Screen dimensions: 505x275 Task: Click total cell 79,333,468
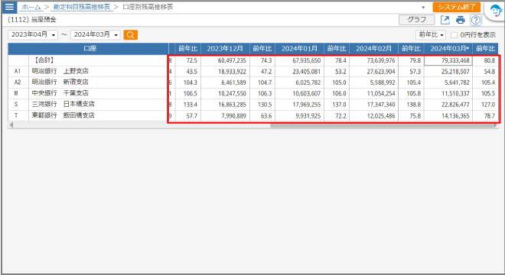tap(448, 60)
